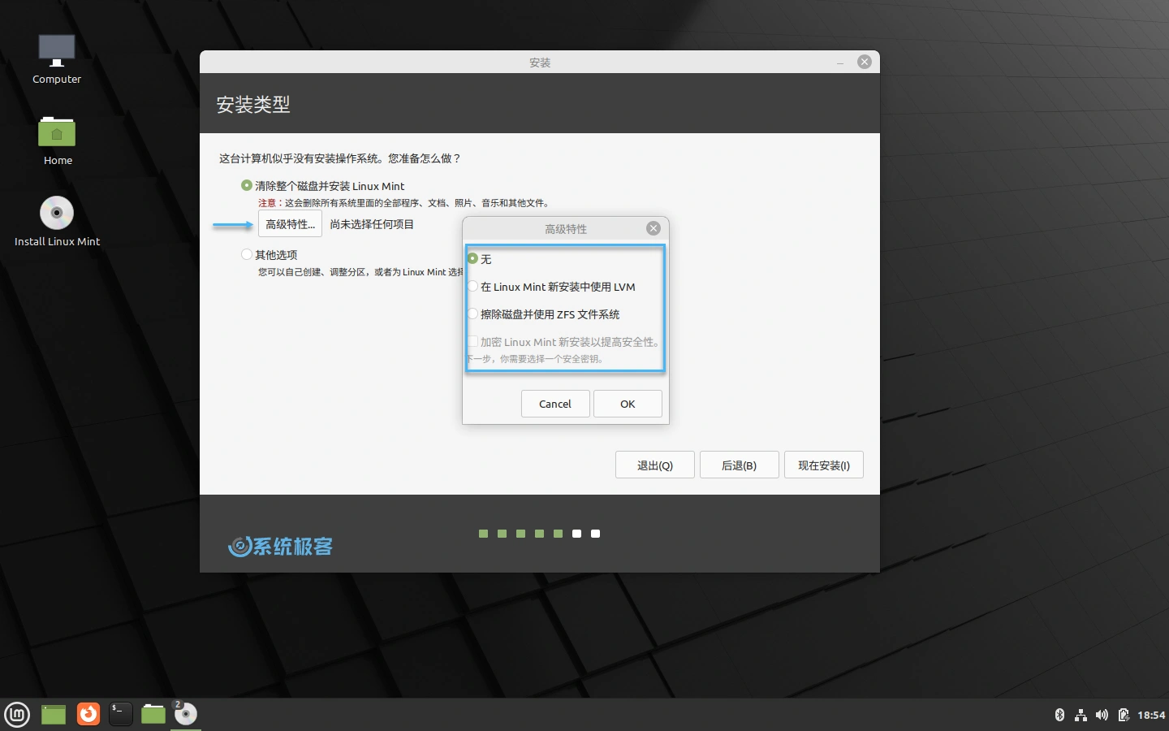Screen dimensions: 1169x731
Task: Click Cancel in the 高级特性 dialog
Action: tap(555, 404)
